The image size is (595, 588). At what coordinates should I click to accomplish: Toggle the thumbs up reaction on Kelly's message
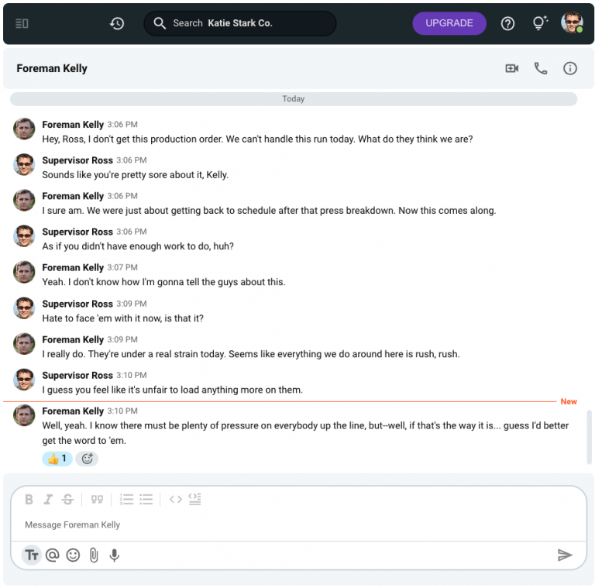click(x=57, y=459)
